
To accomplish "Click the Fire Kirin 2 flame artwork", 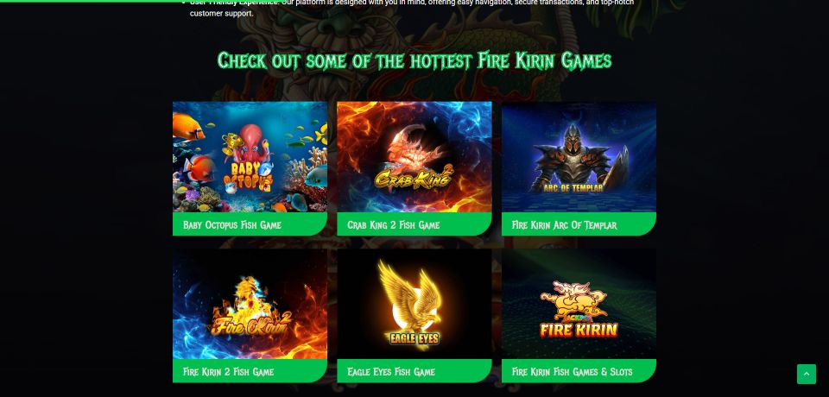I will (250, 308).
